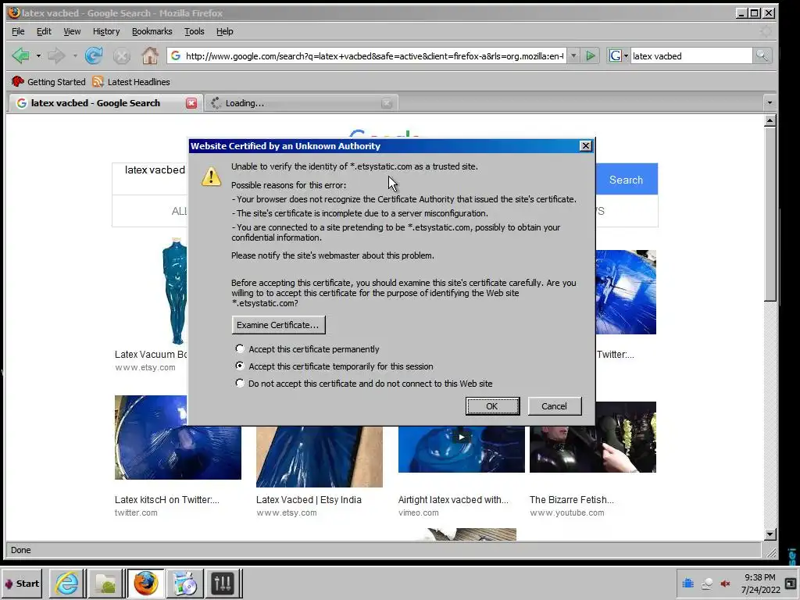Image resolution: width=800 pixels, height=600 pixels.
Task: Open the folder icon in taskbar
Action: point(105,583)
